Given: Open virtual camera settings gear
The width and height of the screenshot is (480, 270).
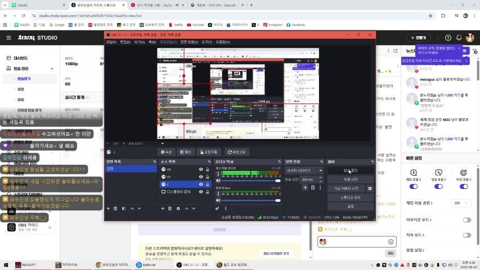Looking at the screenshot, I should pyautogui.click(x=370, y=188).
